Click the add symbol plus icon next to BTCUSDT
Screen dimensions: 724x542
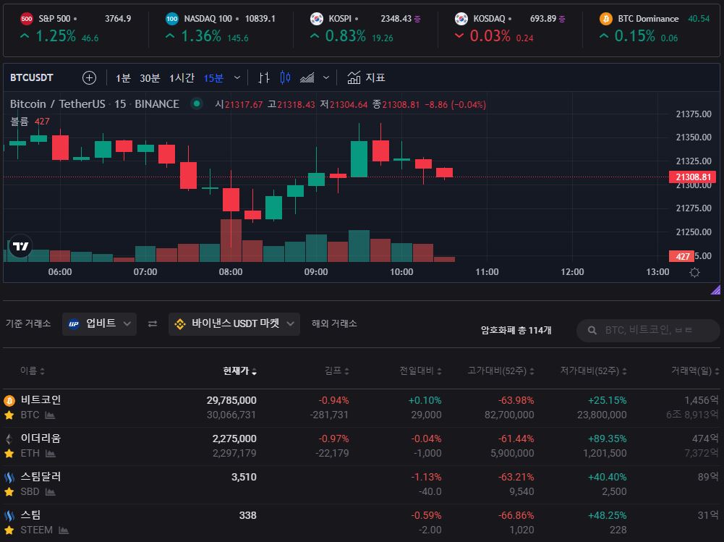[x=89, y=77]
